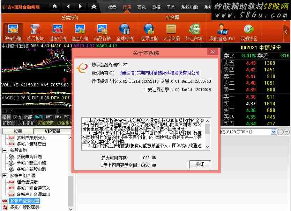Open the 热门板块 hot sectors view

[35, 33]
